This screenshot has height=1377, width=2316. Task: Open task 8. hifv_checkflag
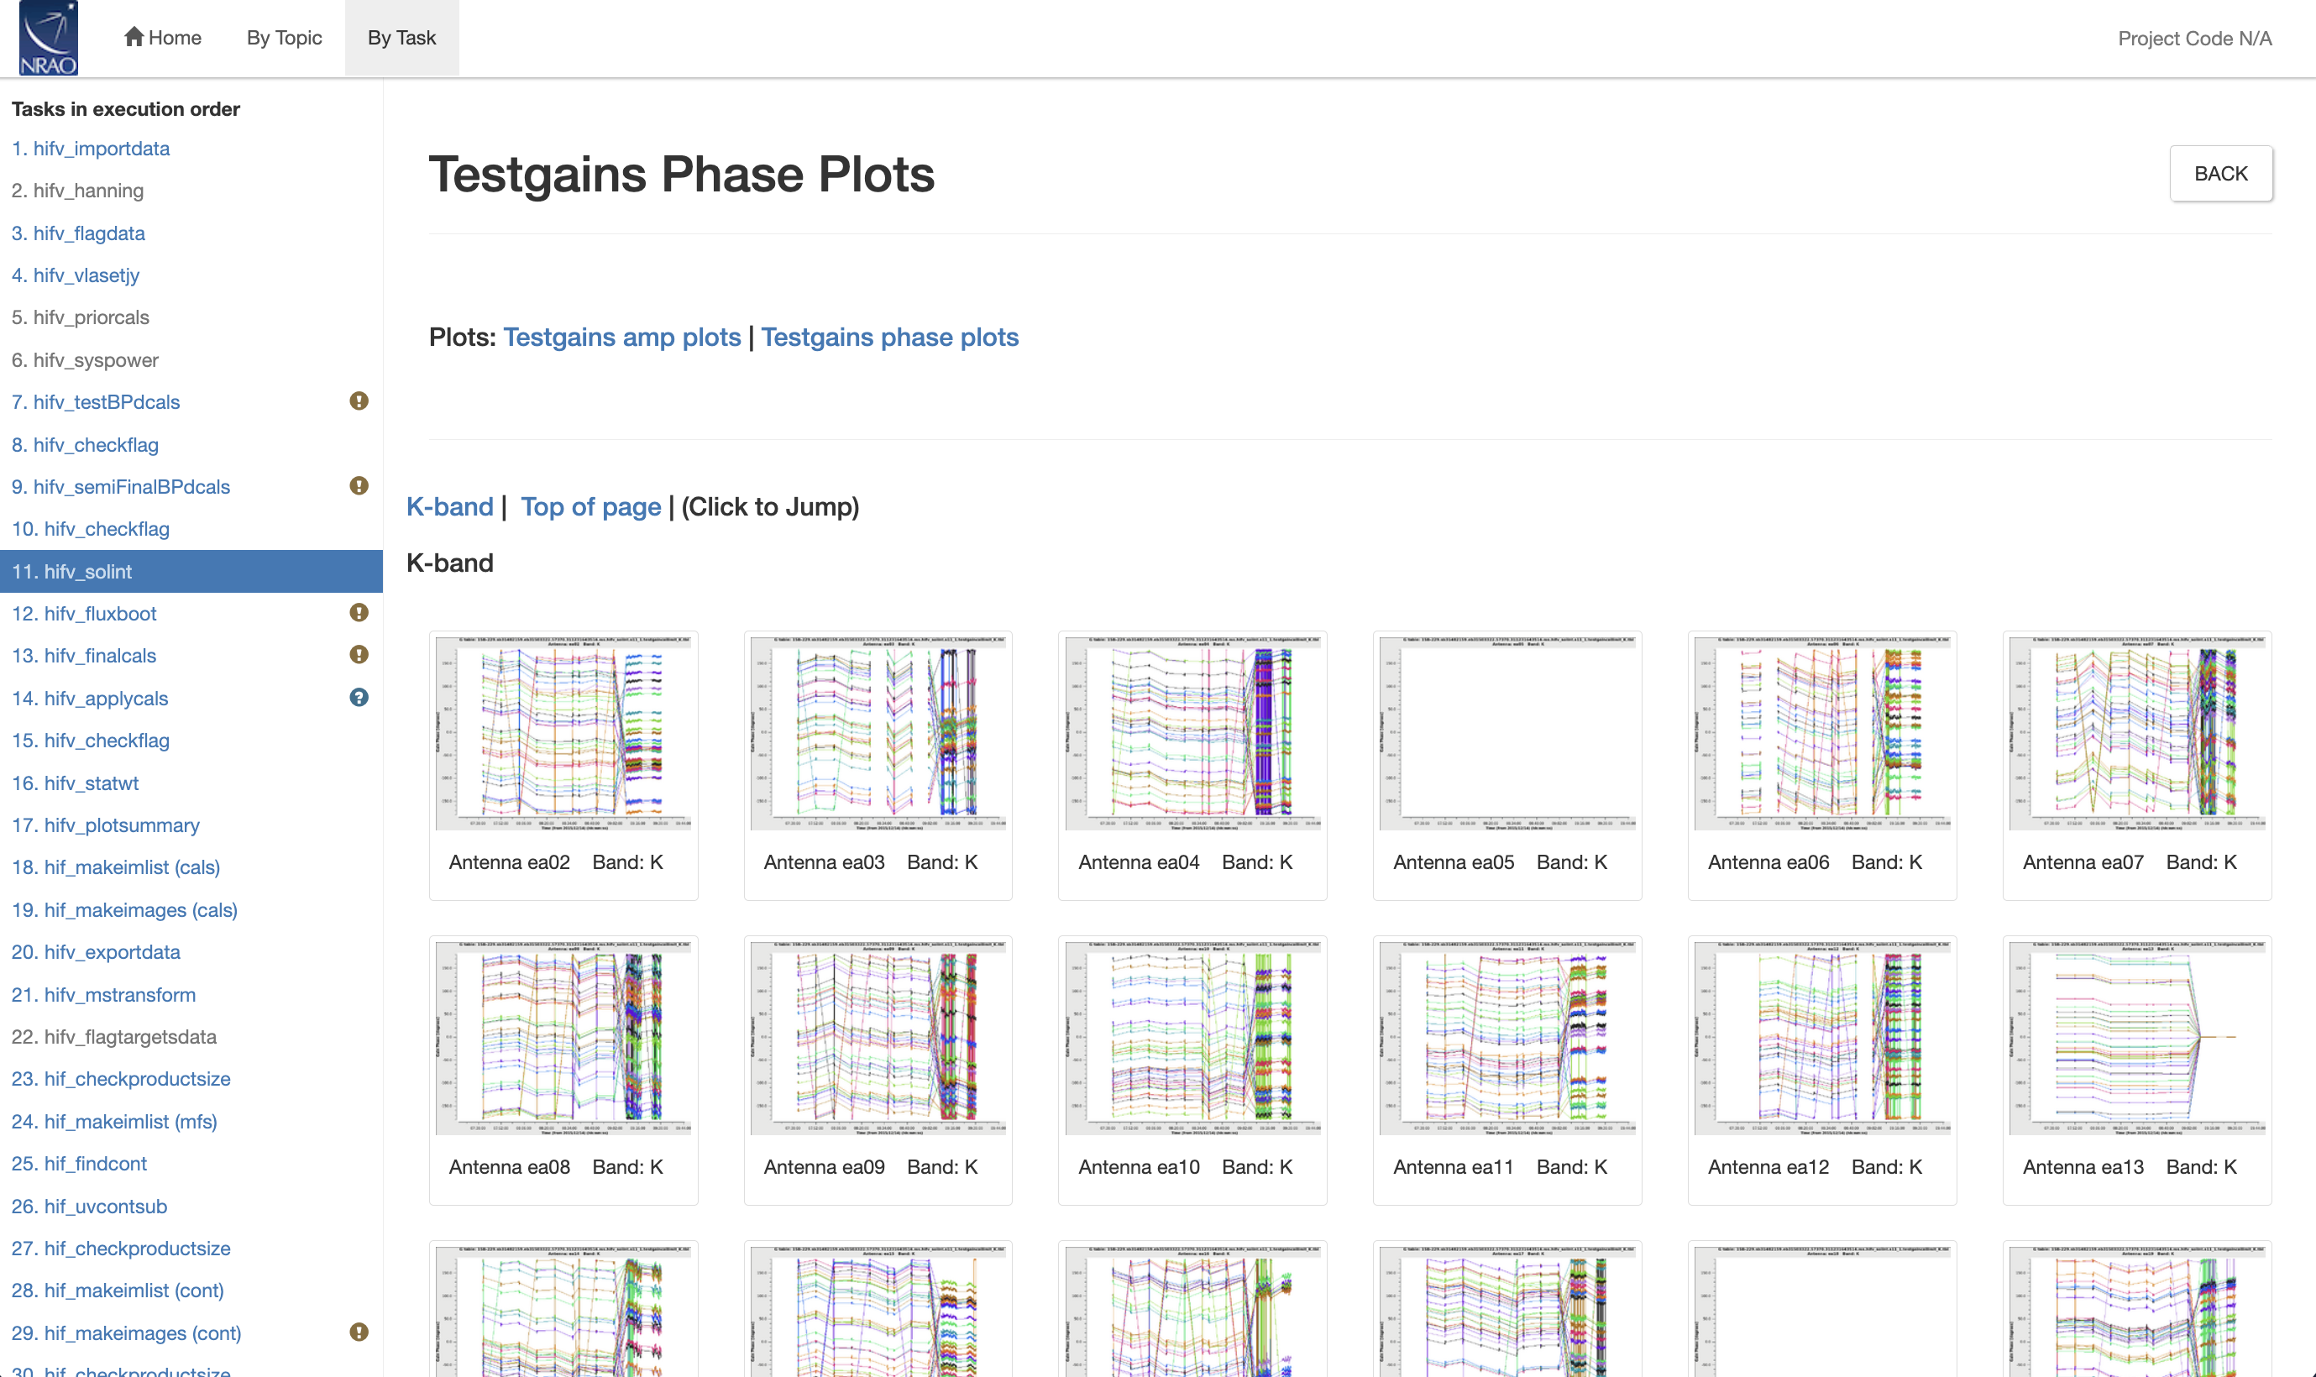pos(85,444)
